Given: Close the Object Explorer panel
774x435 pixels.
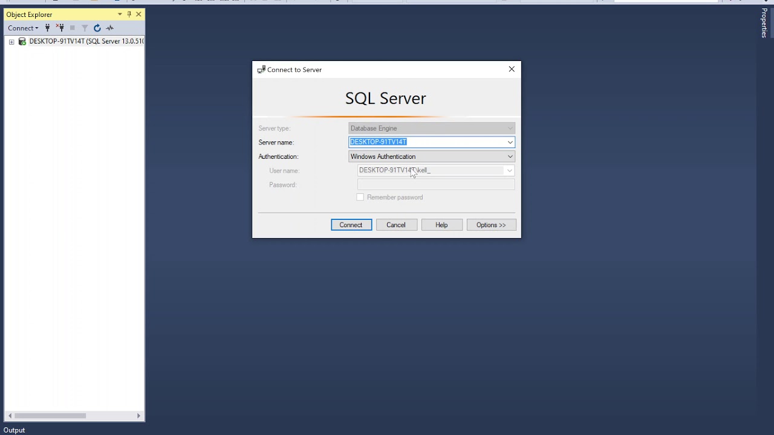Looking at the screenshot, I should tap(138, 14).
